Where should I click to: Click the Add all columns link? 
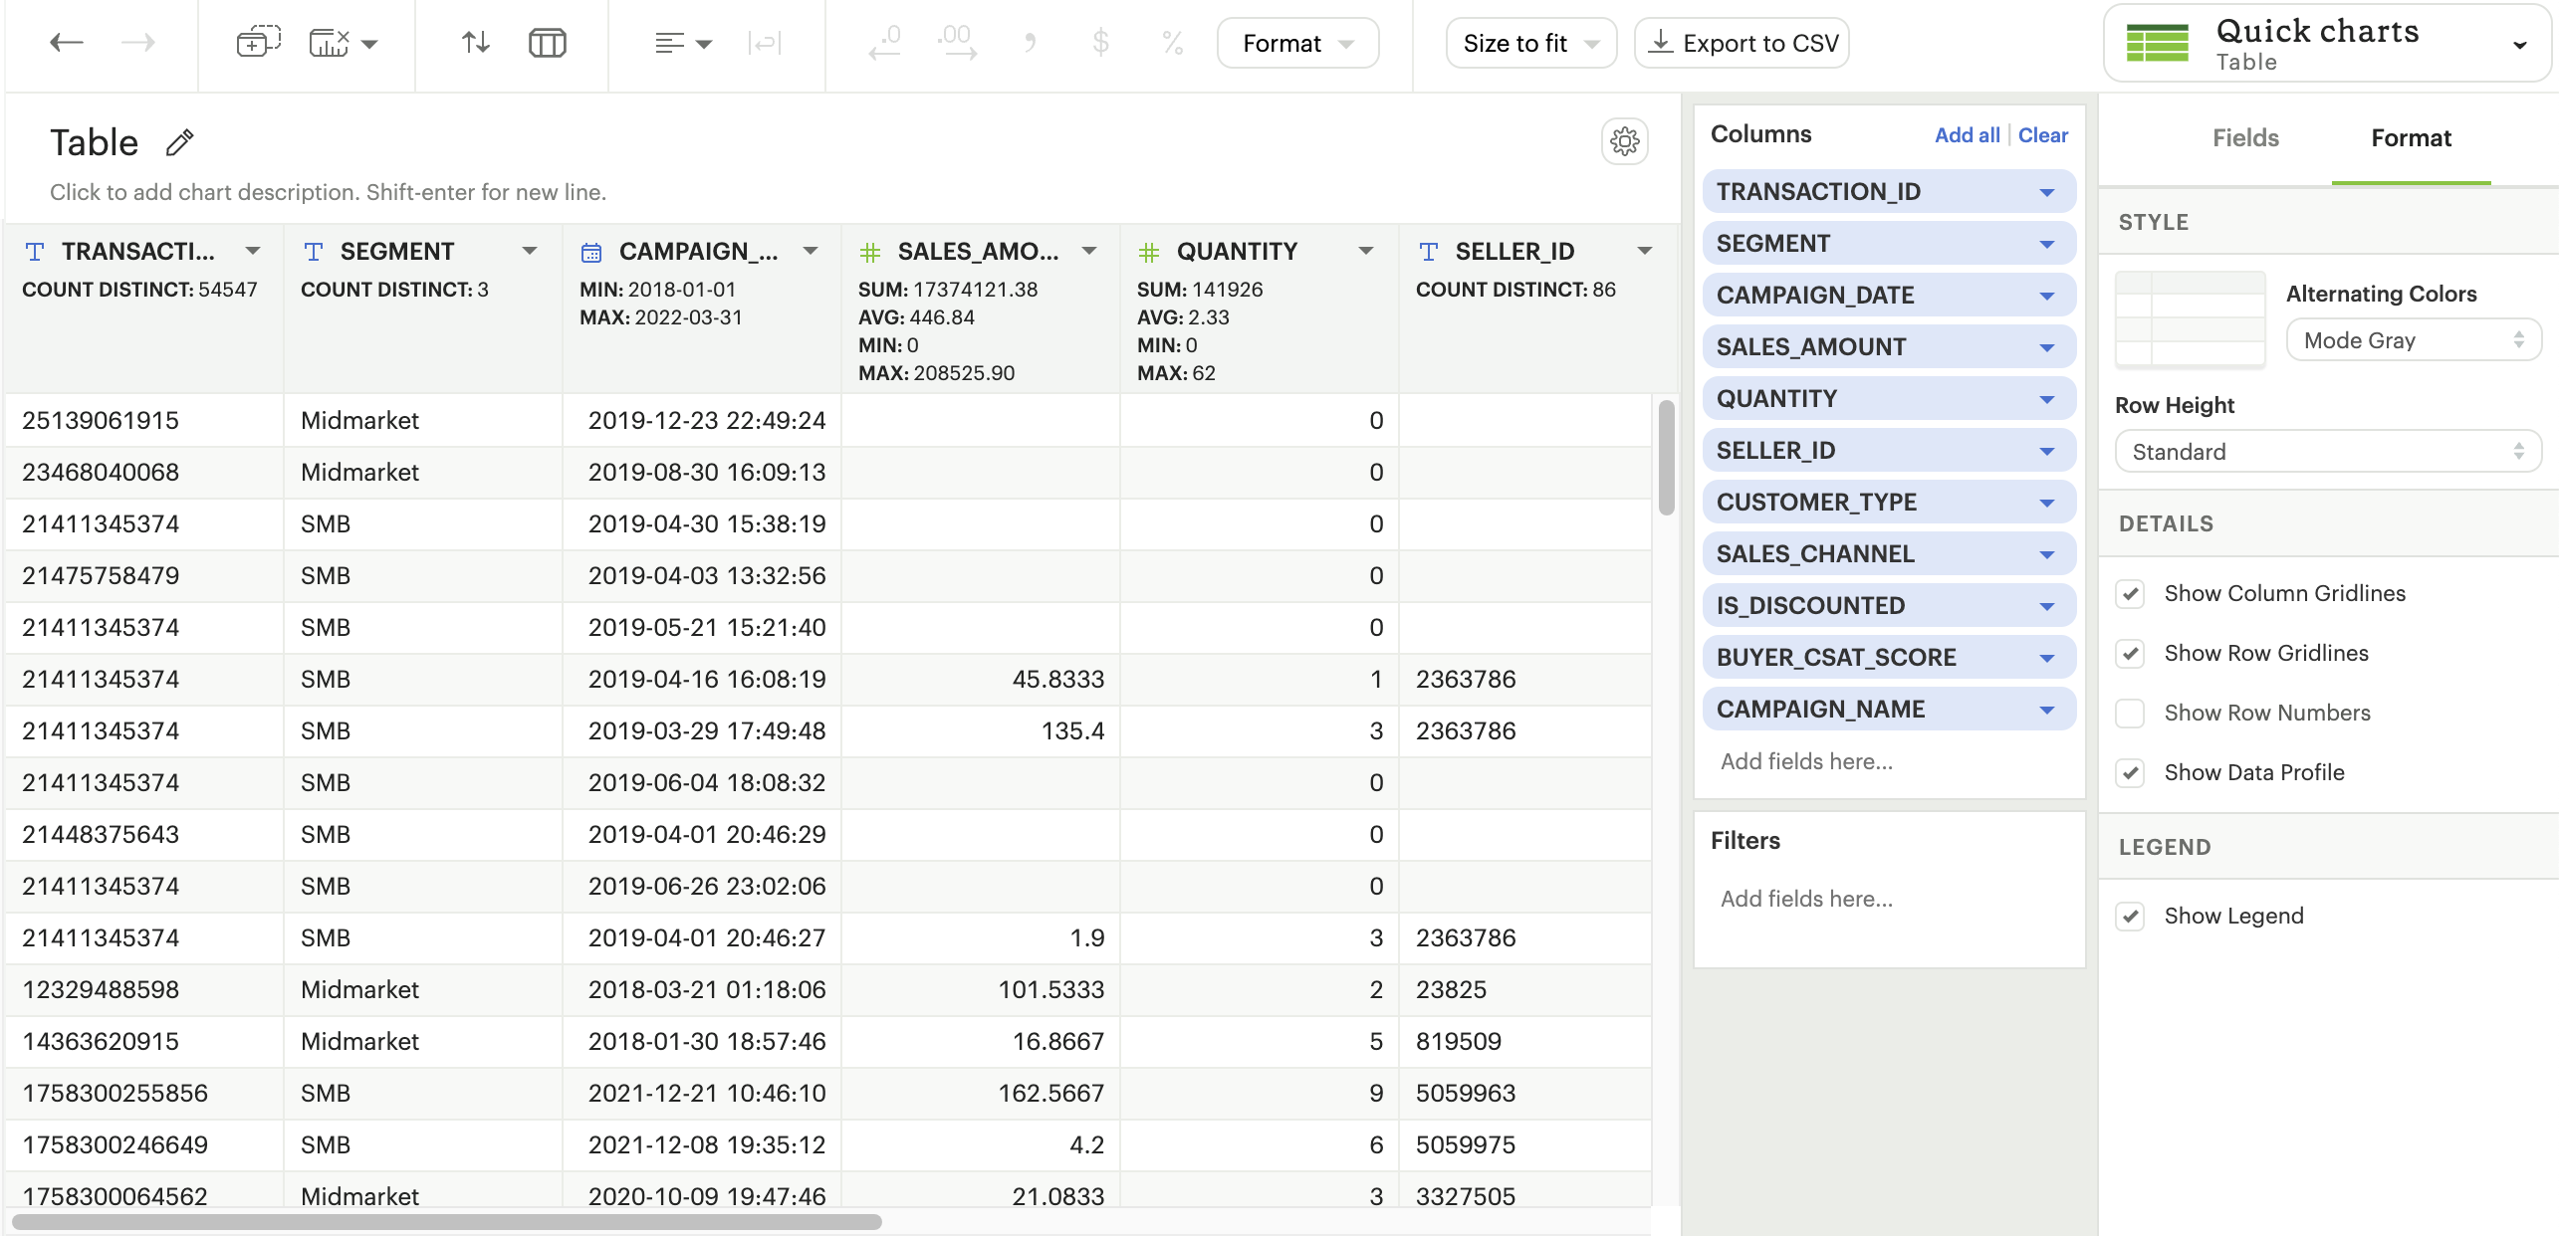pos(1966,135)
